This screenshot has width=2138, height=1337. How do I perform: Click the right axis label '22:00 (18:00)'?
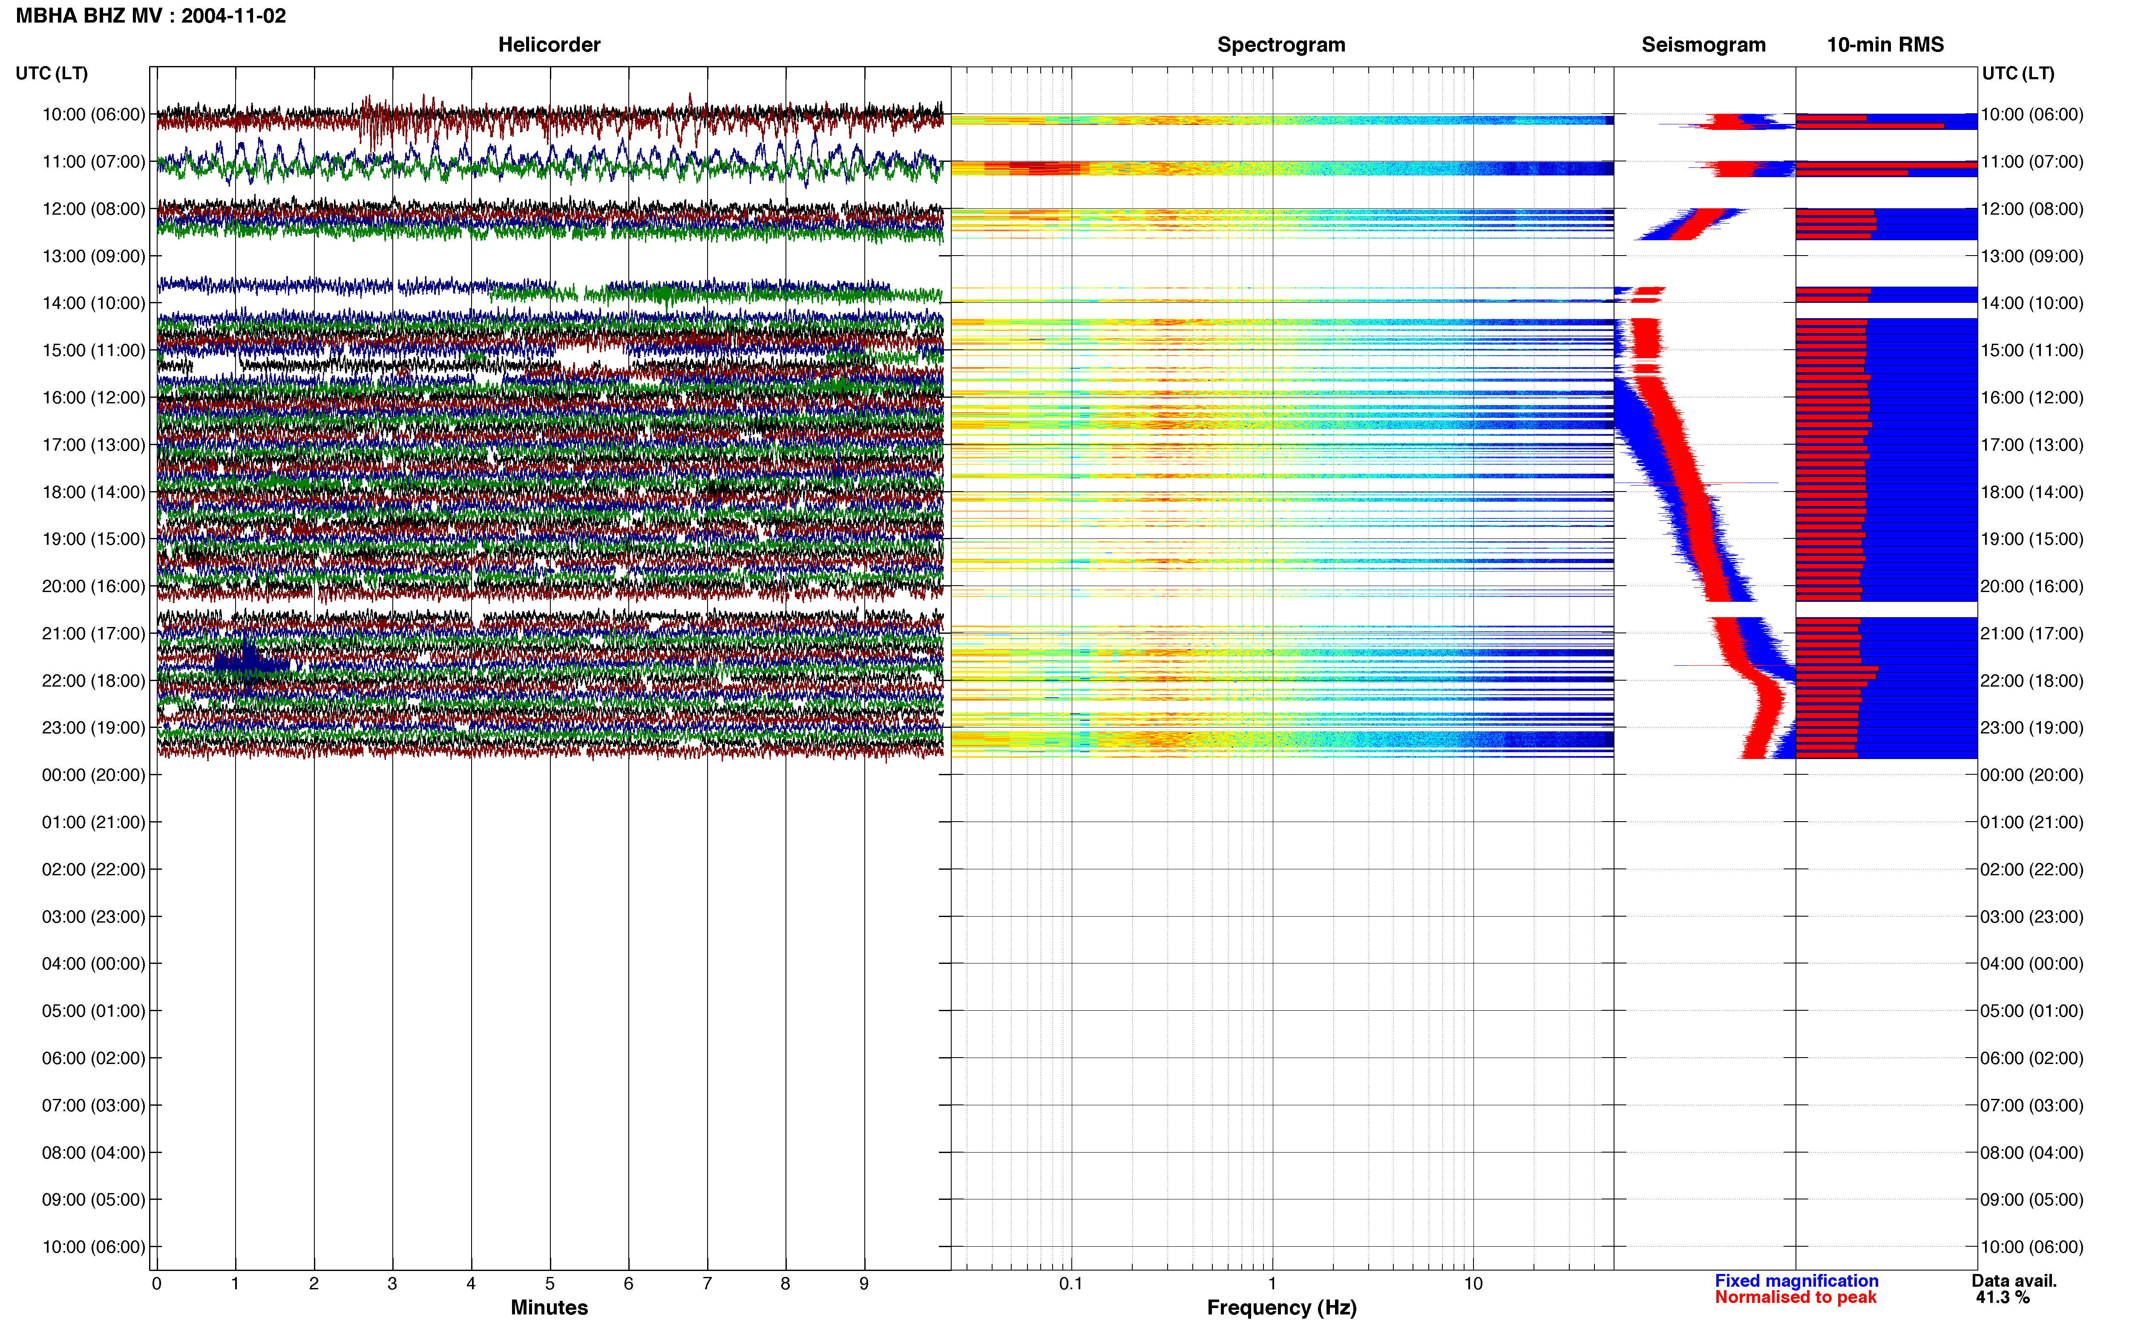click(x=2032, y=681)
